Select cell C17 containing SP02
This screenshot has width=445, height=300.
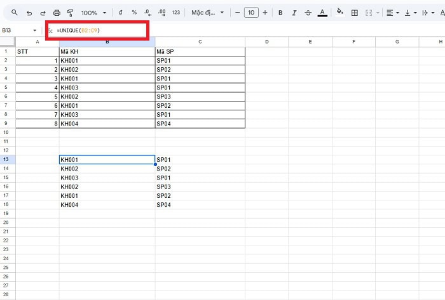point(200,195)
